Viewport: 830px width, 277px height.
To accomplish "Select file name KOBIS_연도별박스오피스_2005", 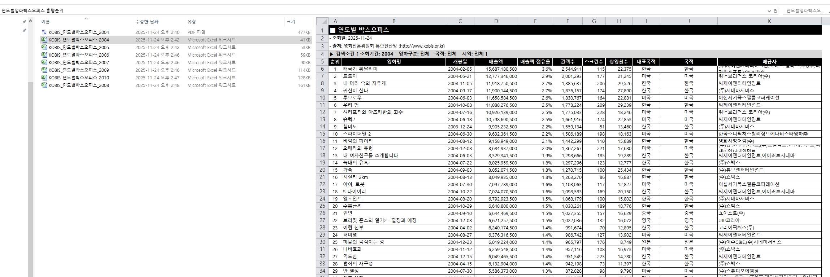I will tap(79, 47).
